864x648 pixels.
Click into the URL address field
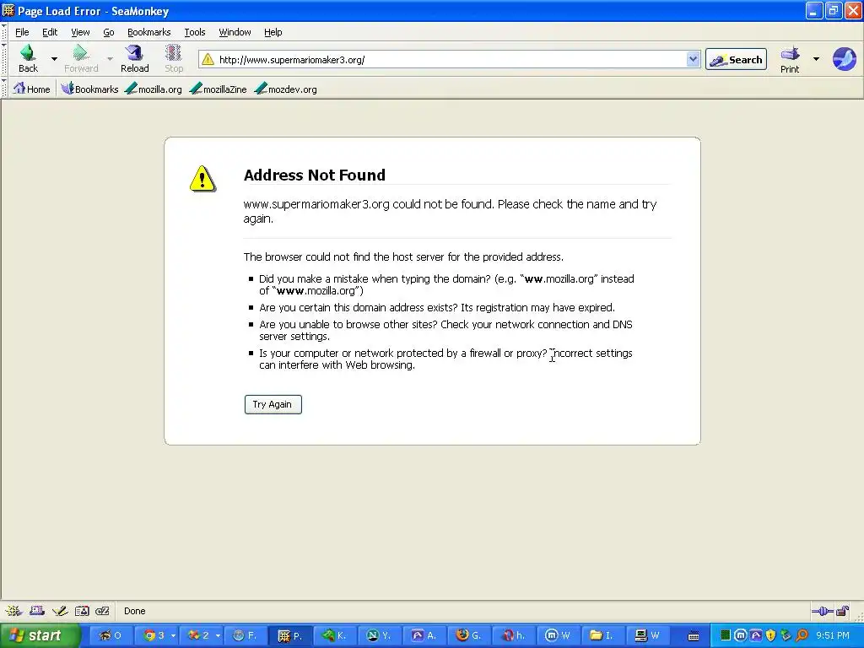click(451, 60)
